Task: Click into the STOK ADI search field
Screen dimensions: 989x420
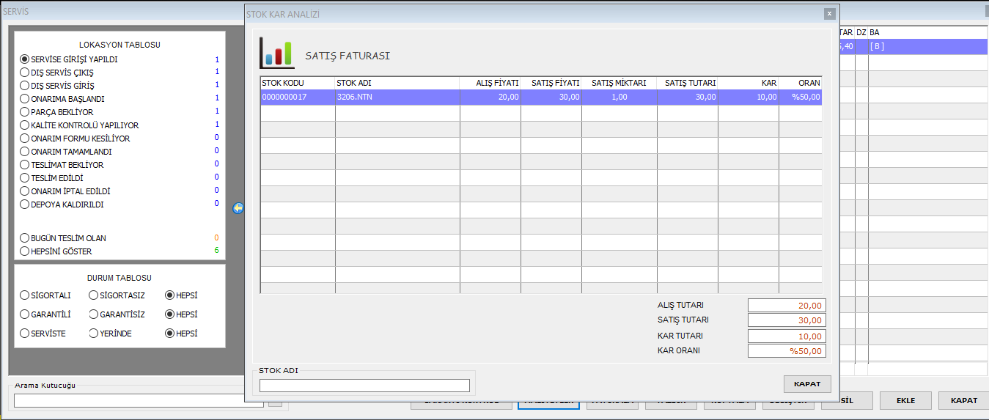Action: (x=364, y=386)
